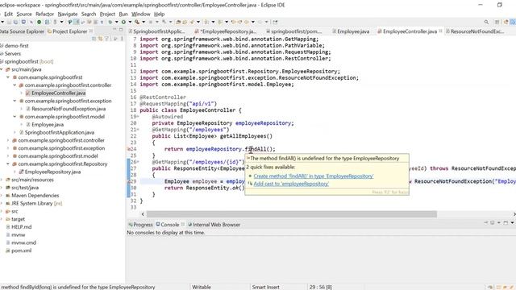Click 'Create method findAll()' quick fix link
The height and width of the screenshot is (290, 516).
coord(314,176)
